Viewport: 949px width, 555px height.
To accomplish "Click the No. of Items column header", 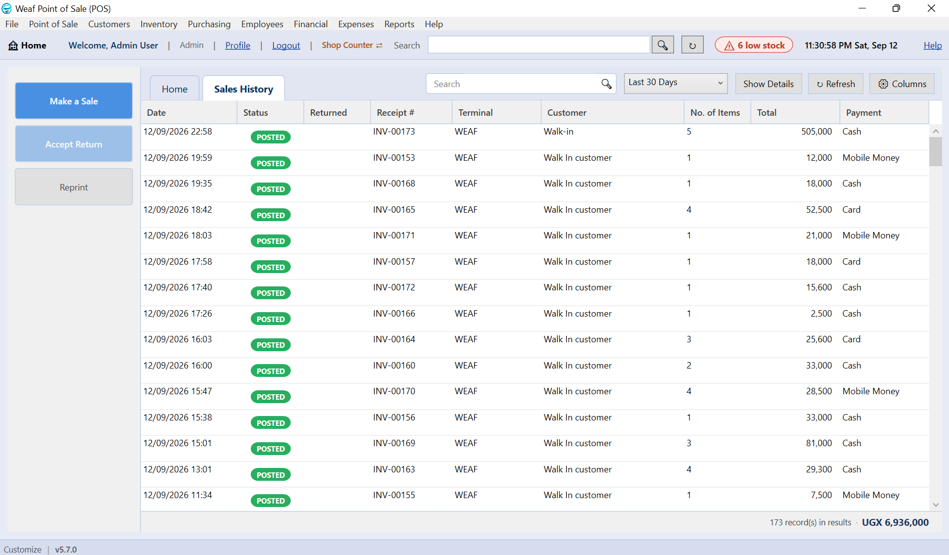I will pos(717,112).
